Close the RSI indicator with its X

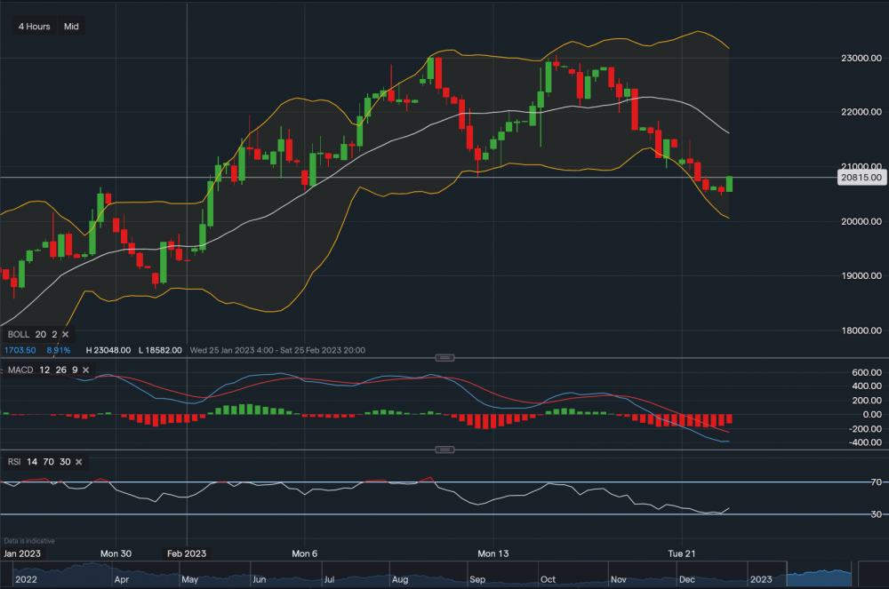pos(79,462)
